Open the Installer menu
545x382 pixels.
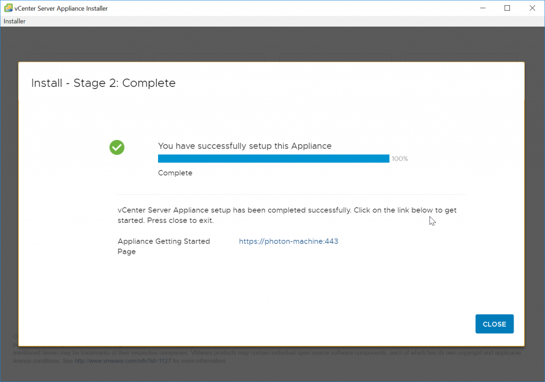click(x=14, y=21)
